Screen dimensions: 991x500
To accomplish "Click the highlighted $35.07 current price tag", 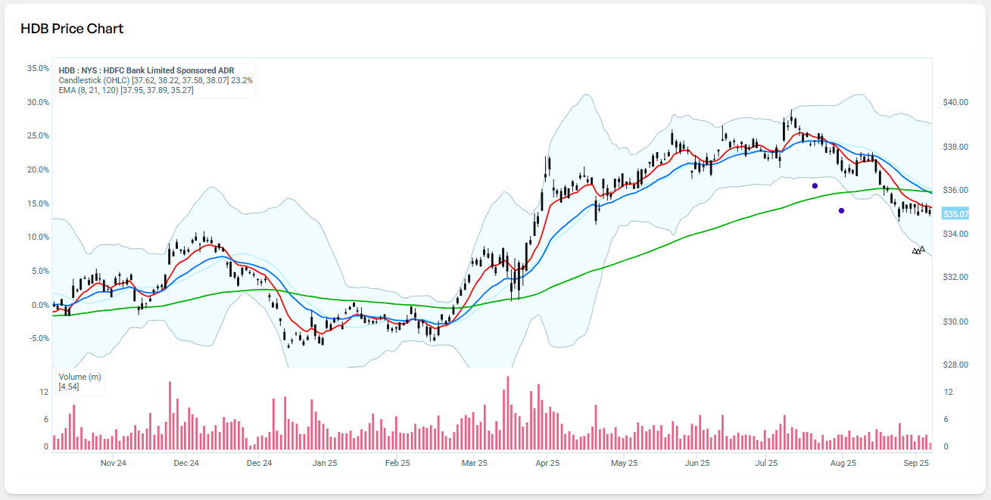I will coord(955,214).
